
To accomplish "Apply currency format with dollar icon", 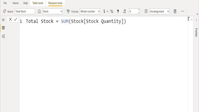I will coord(104,12).
